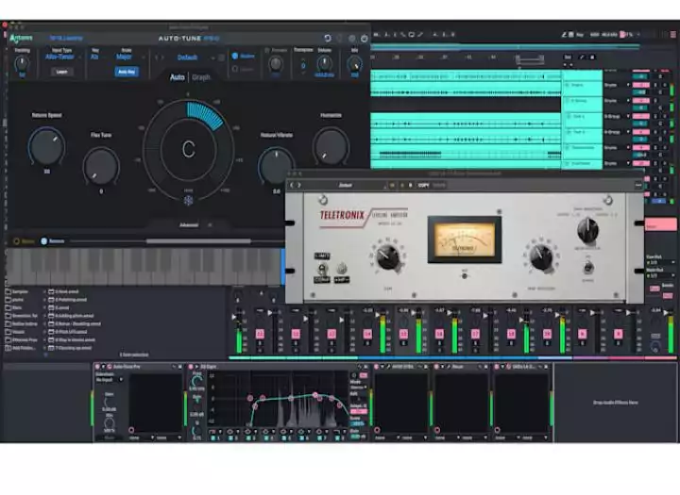Flip the Limit/Compress switch on LA-2A
This screenshot has height=495, width=680.
[x=322, y=270]
